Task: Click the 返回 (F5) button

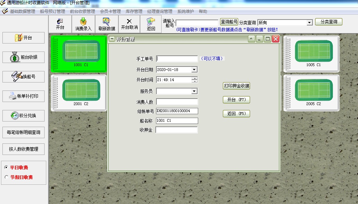Action: tap(236, 113)
